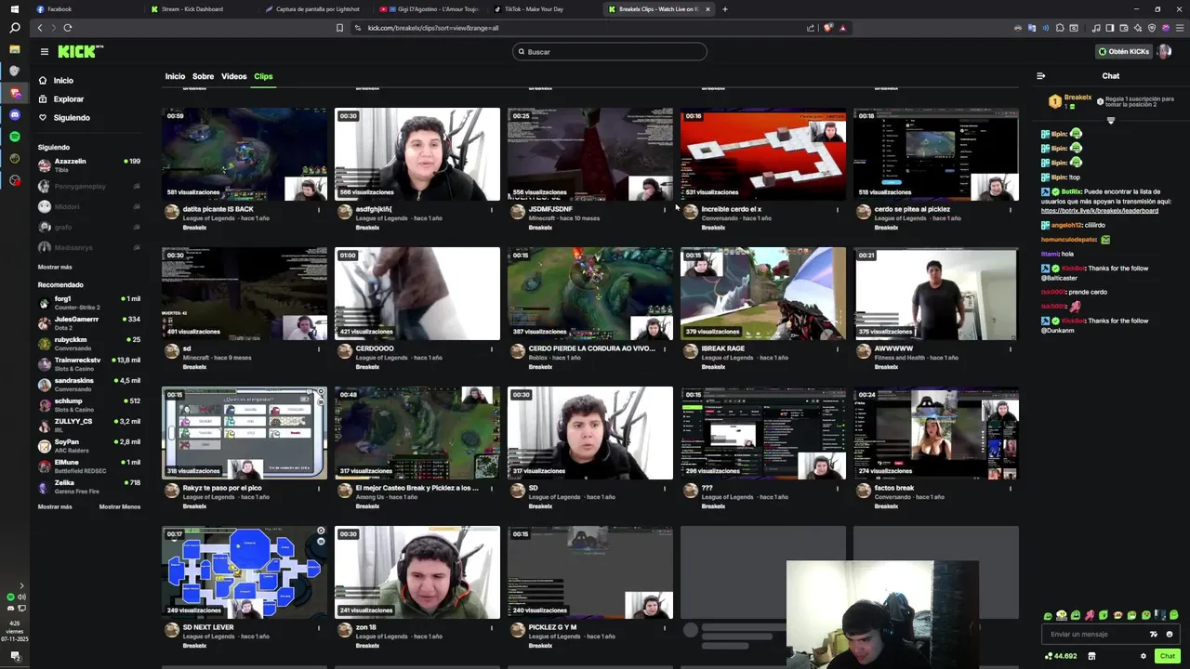Screen dimensions: 1190x669
Task: Go back with browser back arrow
Action: (40, 28)
